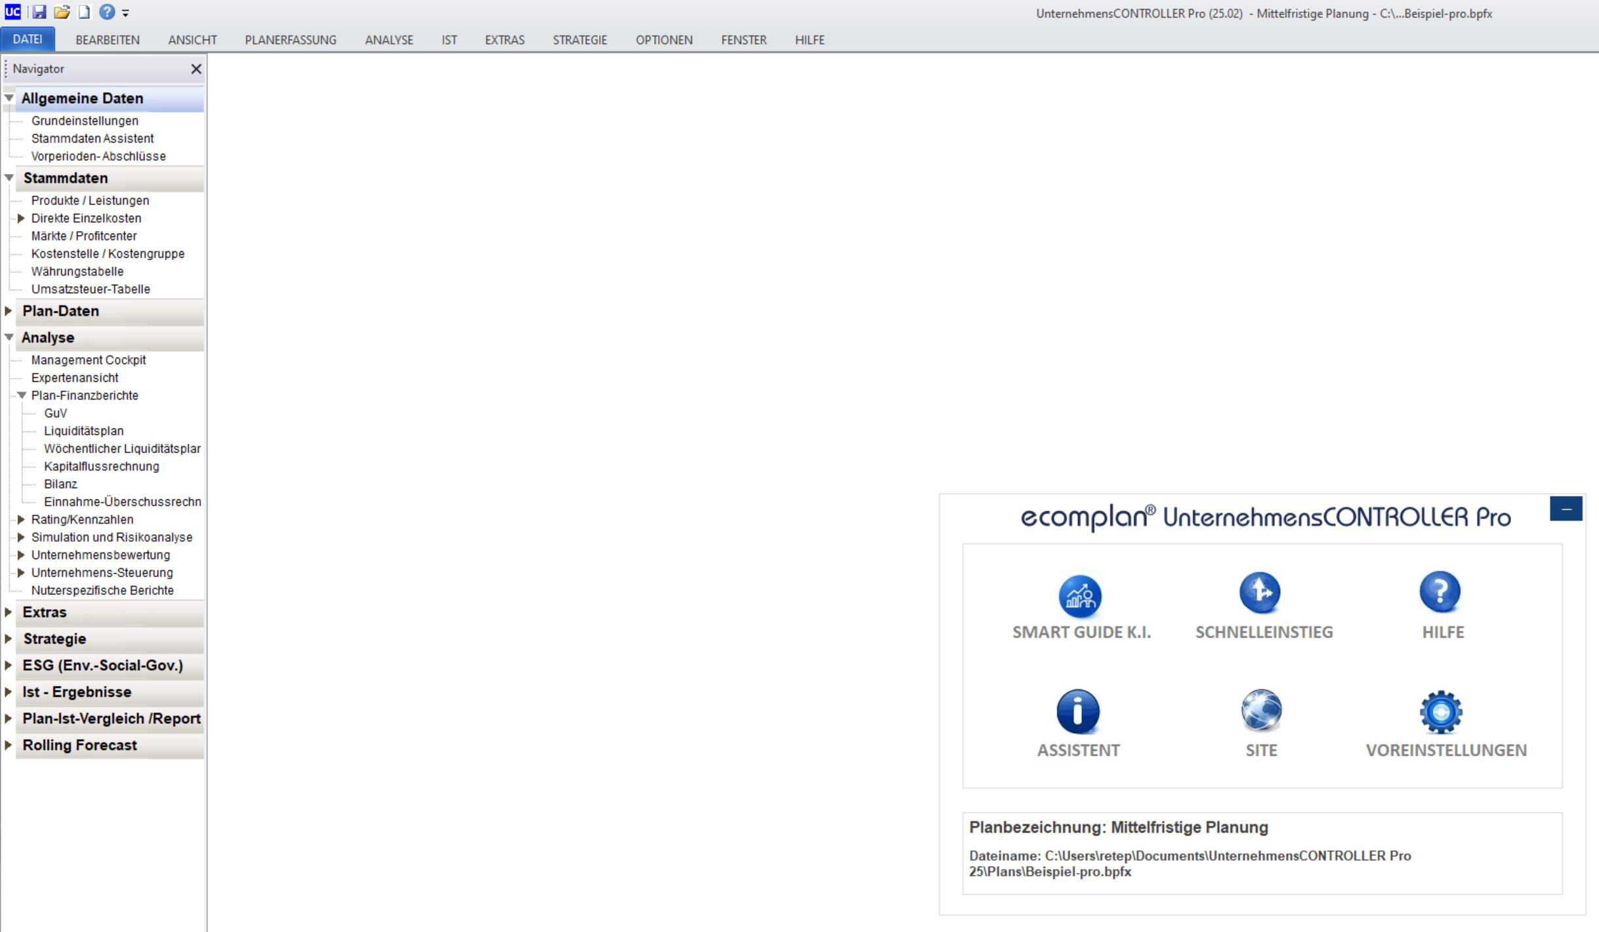Expand the Rolling Forecast section
Viewport: 1599px width, 932px height.
click(9, 746)
